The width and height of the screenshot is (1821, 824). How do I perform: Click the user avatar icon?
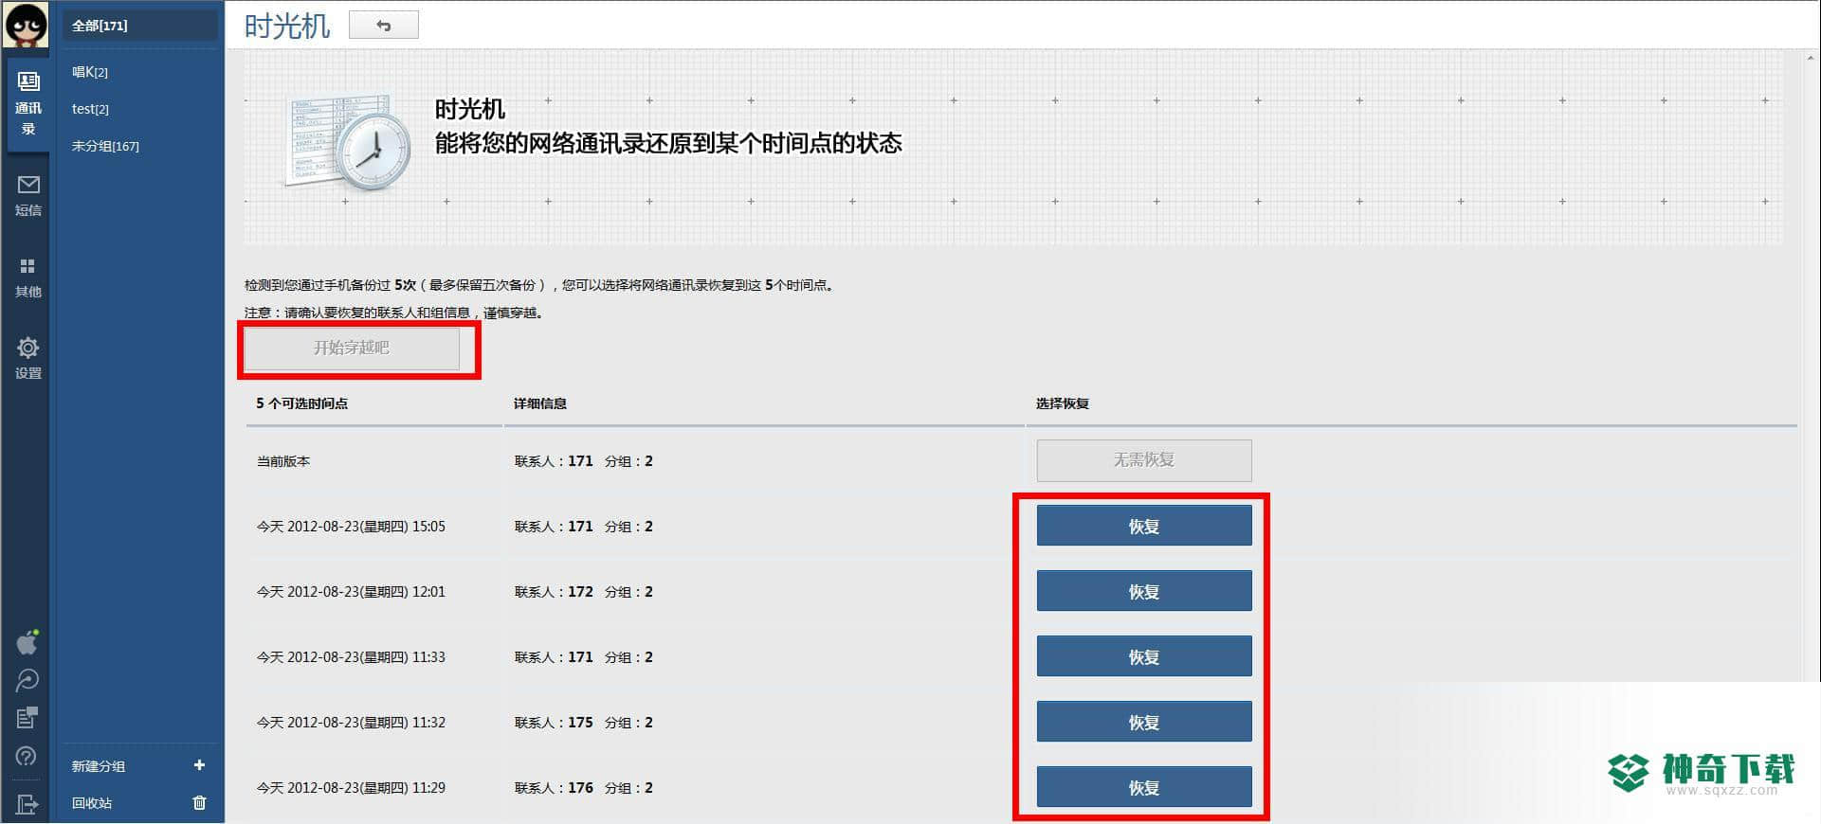[26, 25]
